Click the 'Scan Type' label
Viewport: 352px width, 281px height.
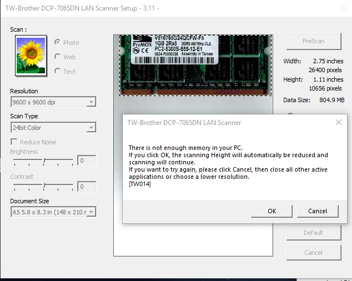coord(24,116)
